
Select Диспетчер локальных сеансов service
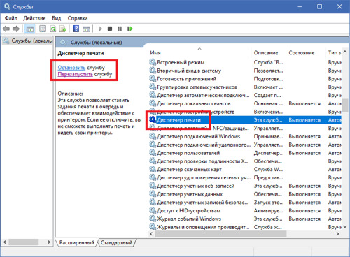click(194, 103)
